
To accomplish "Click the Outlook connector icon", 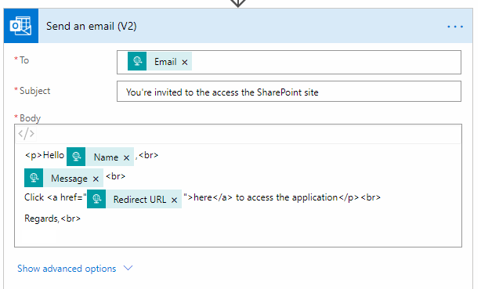I will click(21, 26).
